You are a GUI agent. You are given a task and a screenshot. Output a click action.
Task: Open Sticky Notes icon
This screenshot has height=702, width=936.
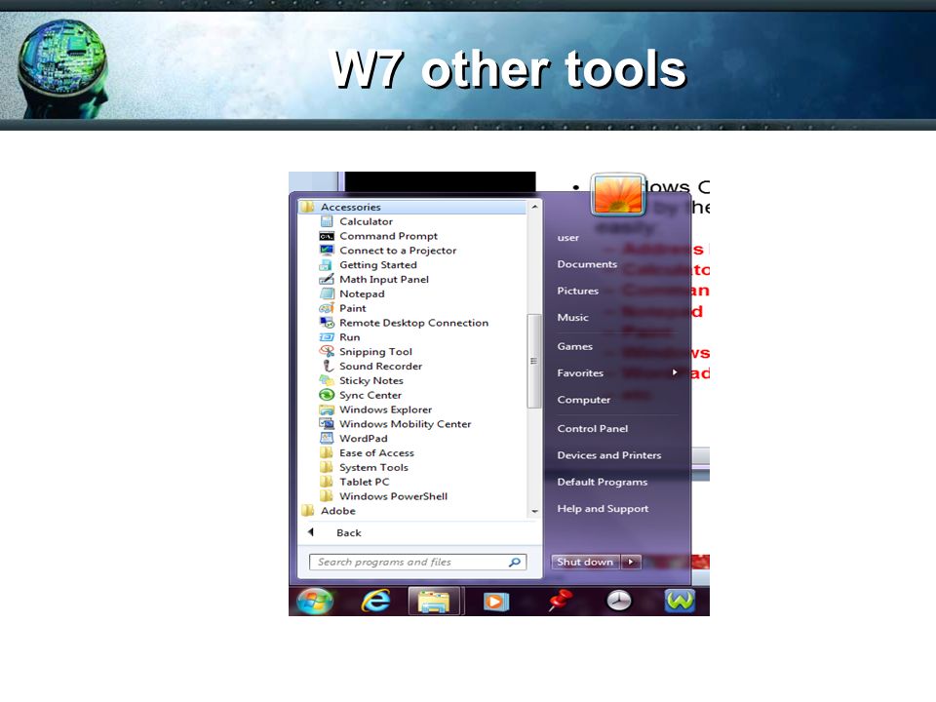[x=327, y=380]
